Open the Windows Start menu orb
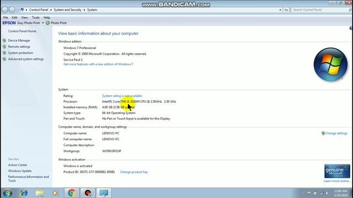The image size is (353, 198). point(7,193)
